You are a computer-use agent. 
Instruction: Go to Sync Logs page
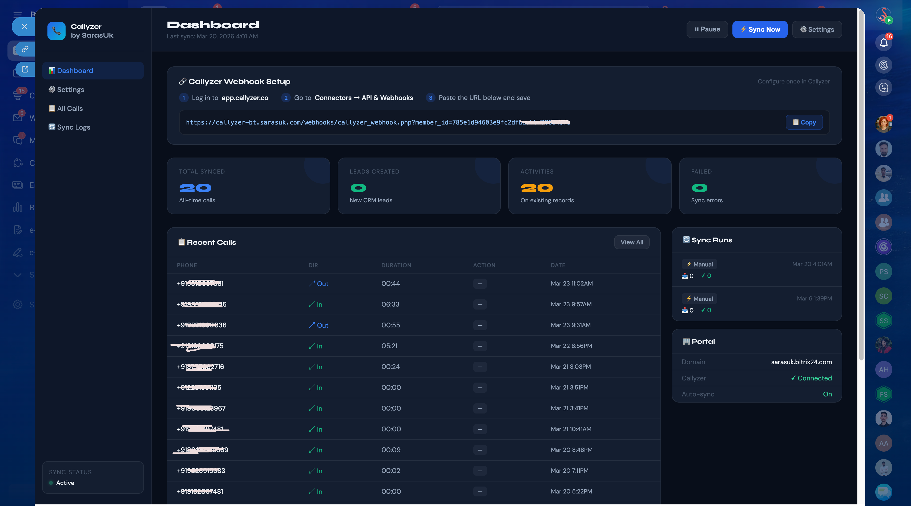point(73,127)
